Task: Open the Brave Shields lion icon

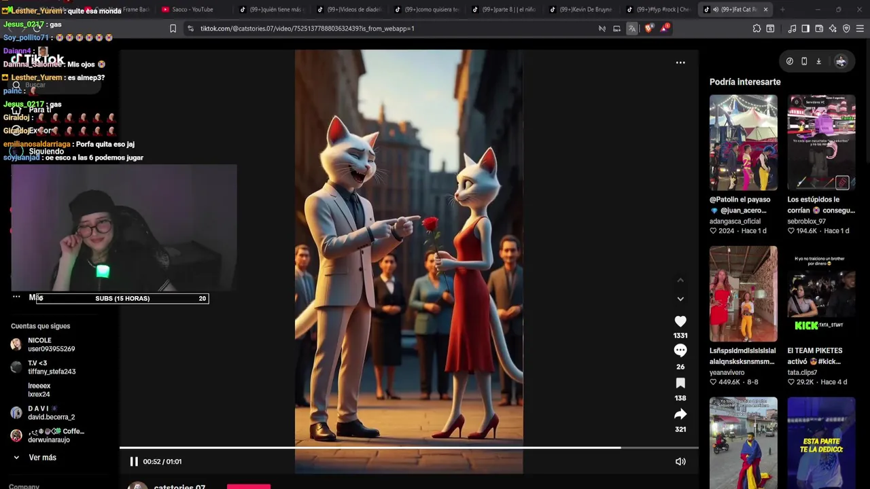Action: 648,29
